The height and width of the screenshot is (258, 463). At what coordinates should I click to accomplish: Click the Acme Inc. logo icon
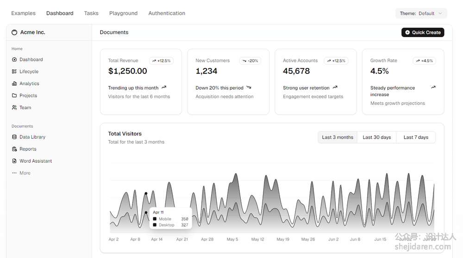coord(14,33)
